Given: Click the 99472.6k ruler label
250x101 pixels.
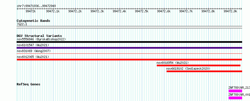Looking at the screenshot, I should coord(164,11).
